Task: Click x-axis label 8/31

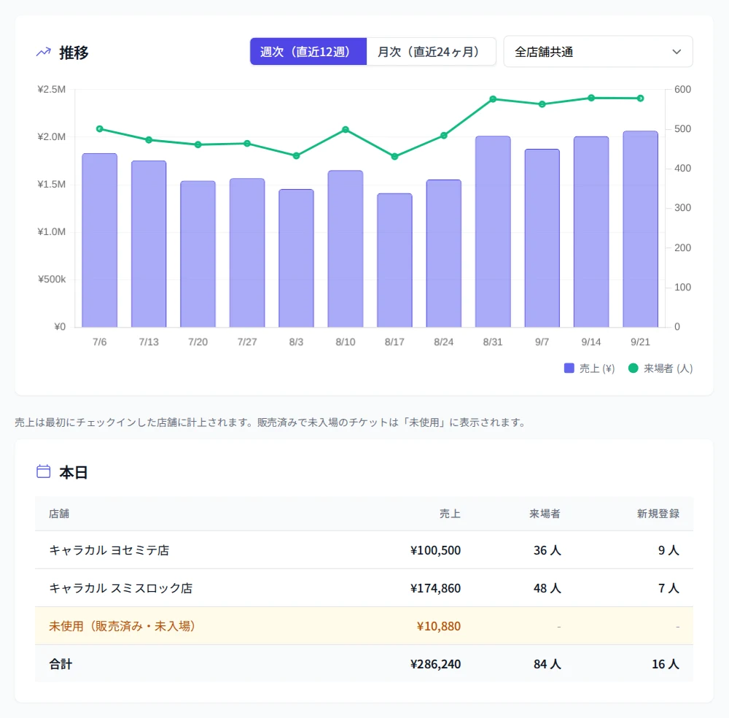Action: click(x=493, y=342)
